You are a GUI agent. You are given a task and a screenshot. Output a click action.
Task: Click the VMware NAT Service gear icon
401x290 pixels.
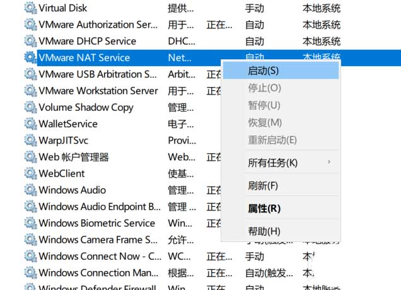(30, 58)
